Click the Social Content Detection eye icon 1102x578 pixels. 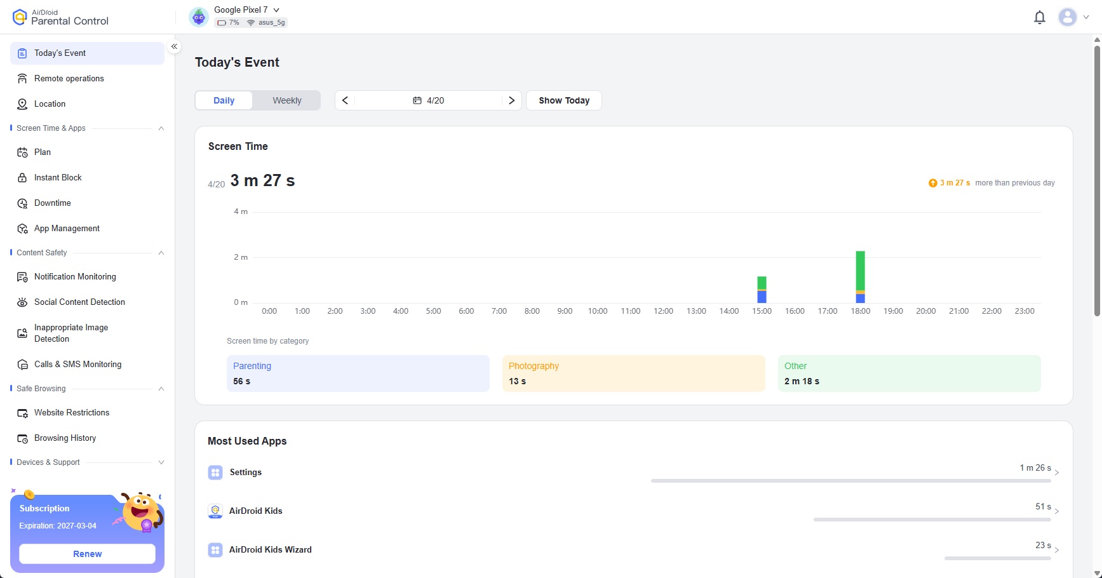[22, 302]
